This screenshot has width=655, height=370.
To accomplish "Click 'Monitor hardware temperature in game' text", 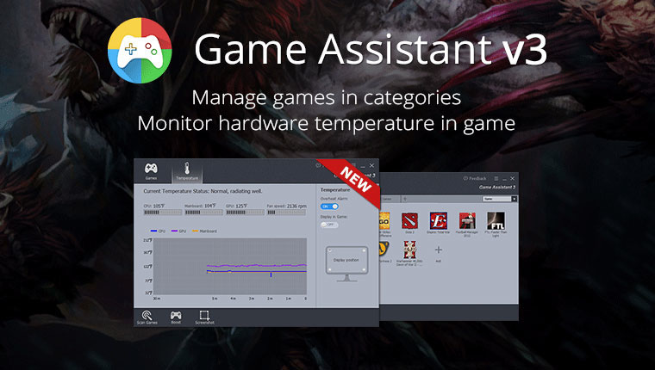I will click(x=327, y=124).
